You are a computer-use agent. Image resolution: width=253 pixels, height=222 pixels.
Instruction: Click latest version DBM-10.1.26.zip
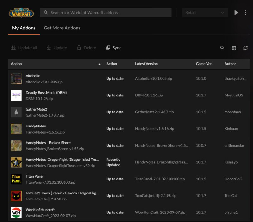coord(149,95)
